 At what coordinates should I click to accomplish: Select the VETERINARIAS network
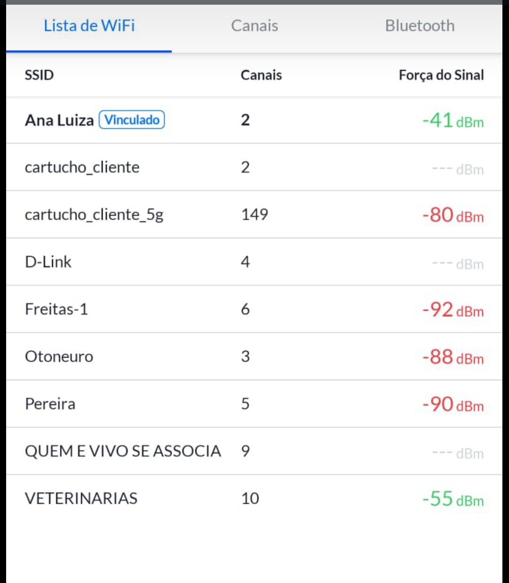[81, 499]
